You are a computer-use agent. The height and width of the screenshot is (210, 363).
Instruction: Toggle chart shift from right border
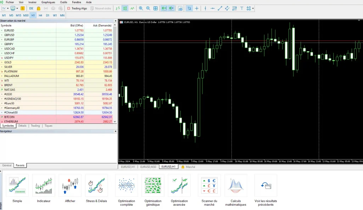click(171, 9)
